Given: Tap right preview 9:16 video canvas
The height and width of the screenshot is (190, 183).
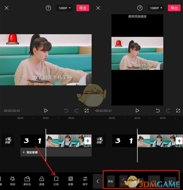Looking at the screenshot, I should coord(137,60).
